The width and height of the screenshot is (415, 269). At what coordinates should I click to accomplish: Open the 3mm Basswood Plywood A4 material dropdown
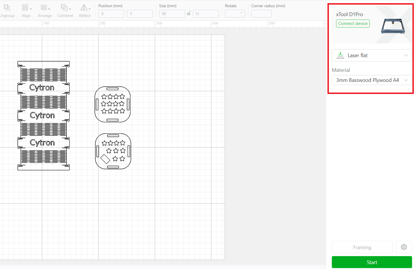(372, 80)
